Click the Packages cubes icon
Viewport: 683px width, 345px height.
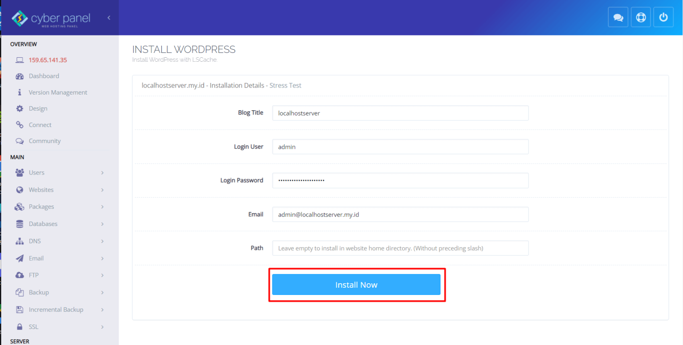(x=20, y=207)
